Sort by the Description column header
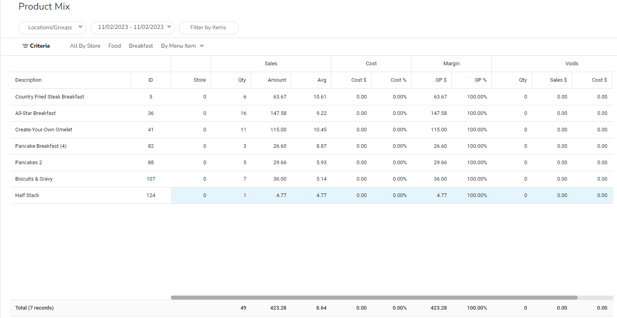Viewport: 617px width, 318px height. point(28,80)
